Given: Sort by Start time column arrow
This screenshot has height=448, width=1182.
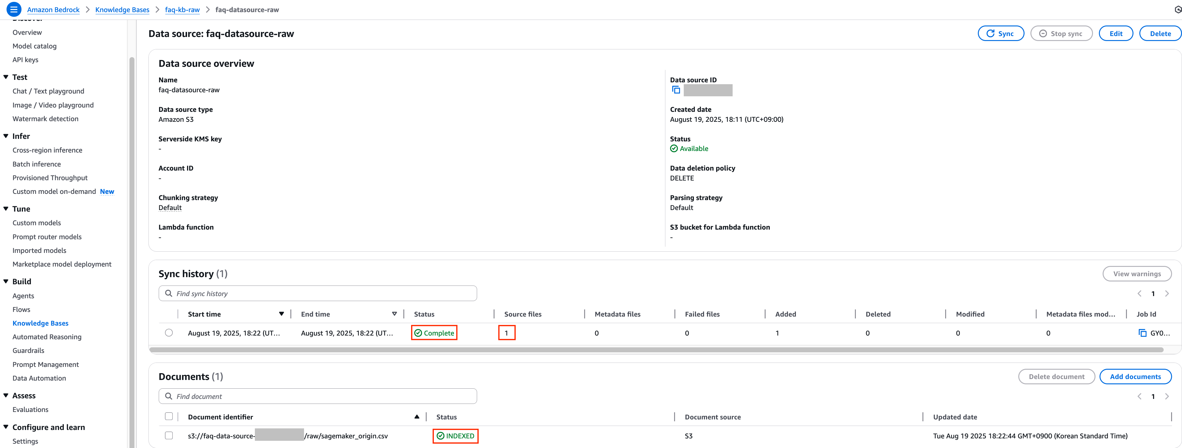Looking at the screenshot, I should tap(281, 314).
